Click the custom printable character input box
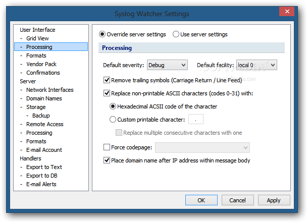This screenshot has height=223, width=308. (x=195, y=119)
